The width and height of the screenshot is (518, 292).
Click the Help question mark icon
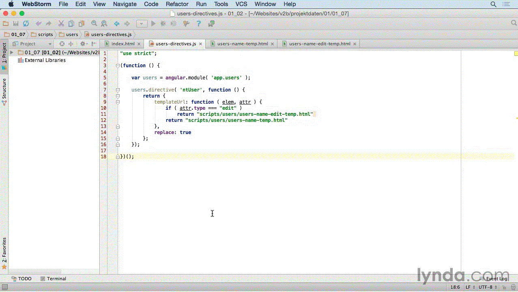coord(198,24)
